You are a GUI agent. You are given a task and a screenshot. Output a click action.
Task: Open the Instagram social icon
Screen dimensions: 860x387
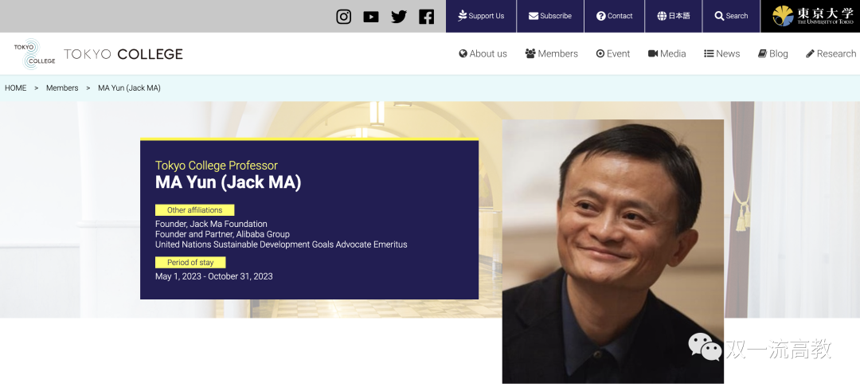tap(343, 17)
